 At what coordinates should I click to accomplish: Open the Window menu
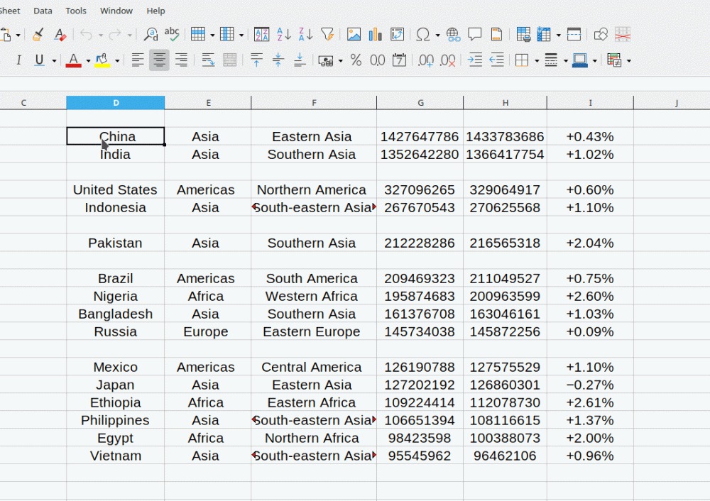[x=116, y=11]
